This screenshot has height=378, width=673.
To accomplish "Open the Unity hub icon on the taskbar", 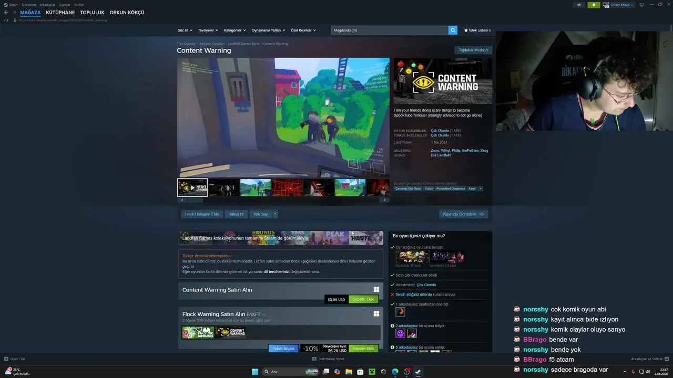I will coord(383,372).
